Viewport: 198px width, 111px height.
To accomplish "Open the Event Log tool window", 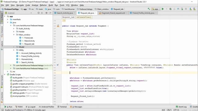I will (x=181, y=107).
